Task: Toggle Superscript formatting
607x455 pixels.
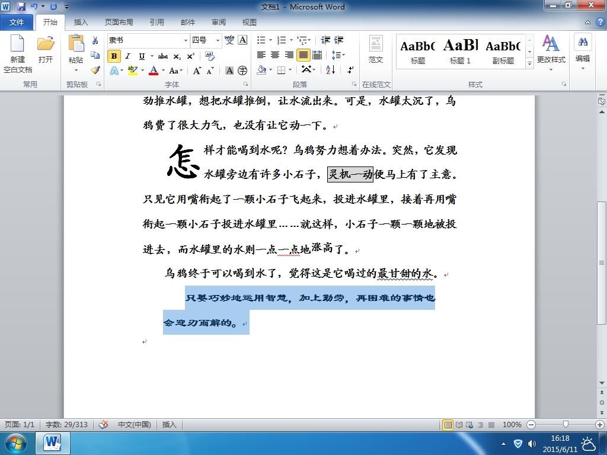Action: pos(190,56)
